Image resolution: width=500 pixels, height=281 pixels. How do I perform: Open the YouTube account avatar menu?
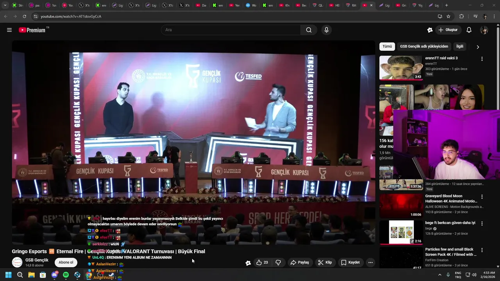[x=484, y=30]
